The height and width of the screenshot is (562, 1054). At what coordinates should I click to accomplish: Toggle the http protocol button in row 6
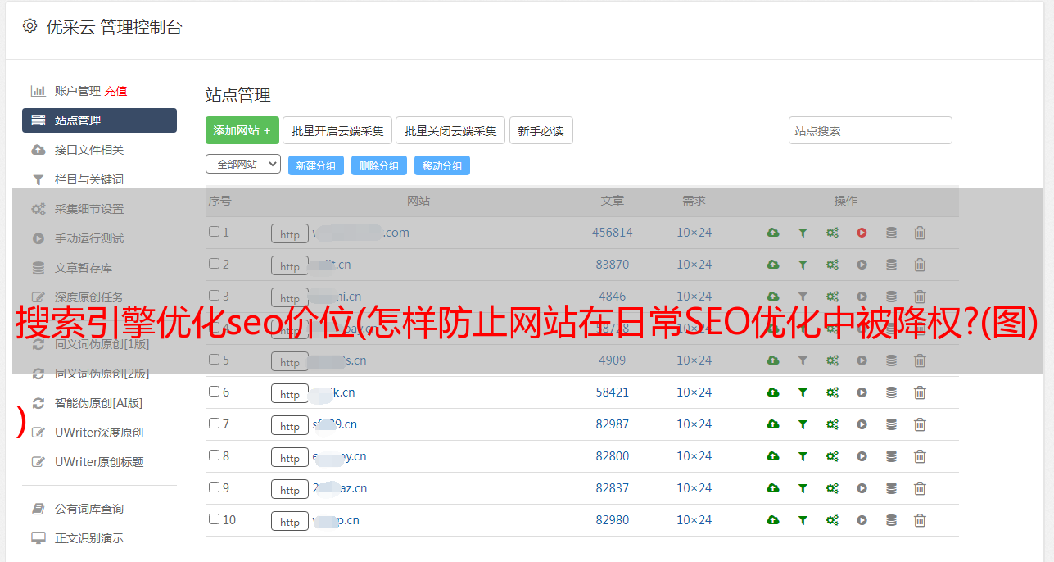pos(290,394)
